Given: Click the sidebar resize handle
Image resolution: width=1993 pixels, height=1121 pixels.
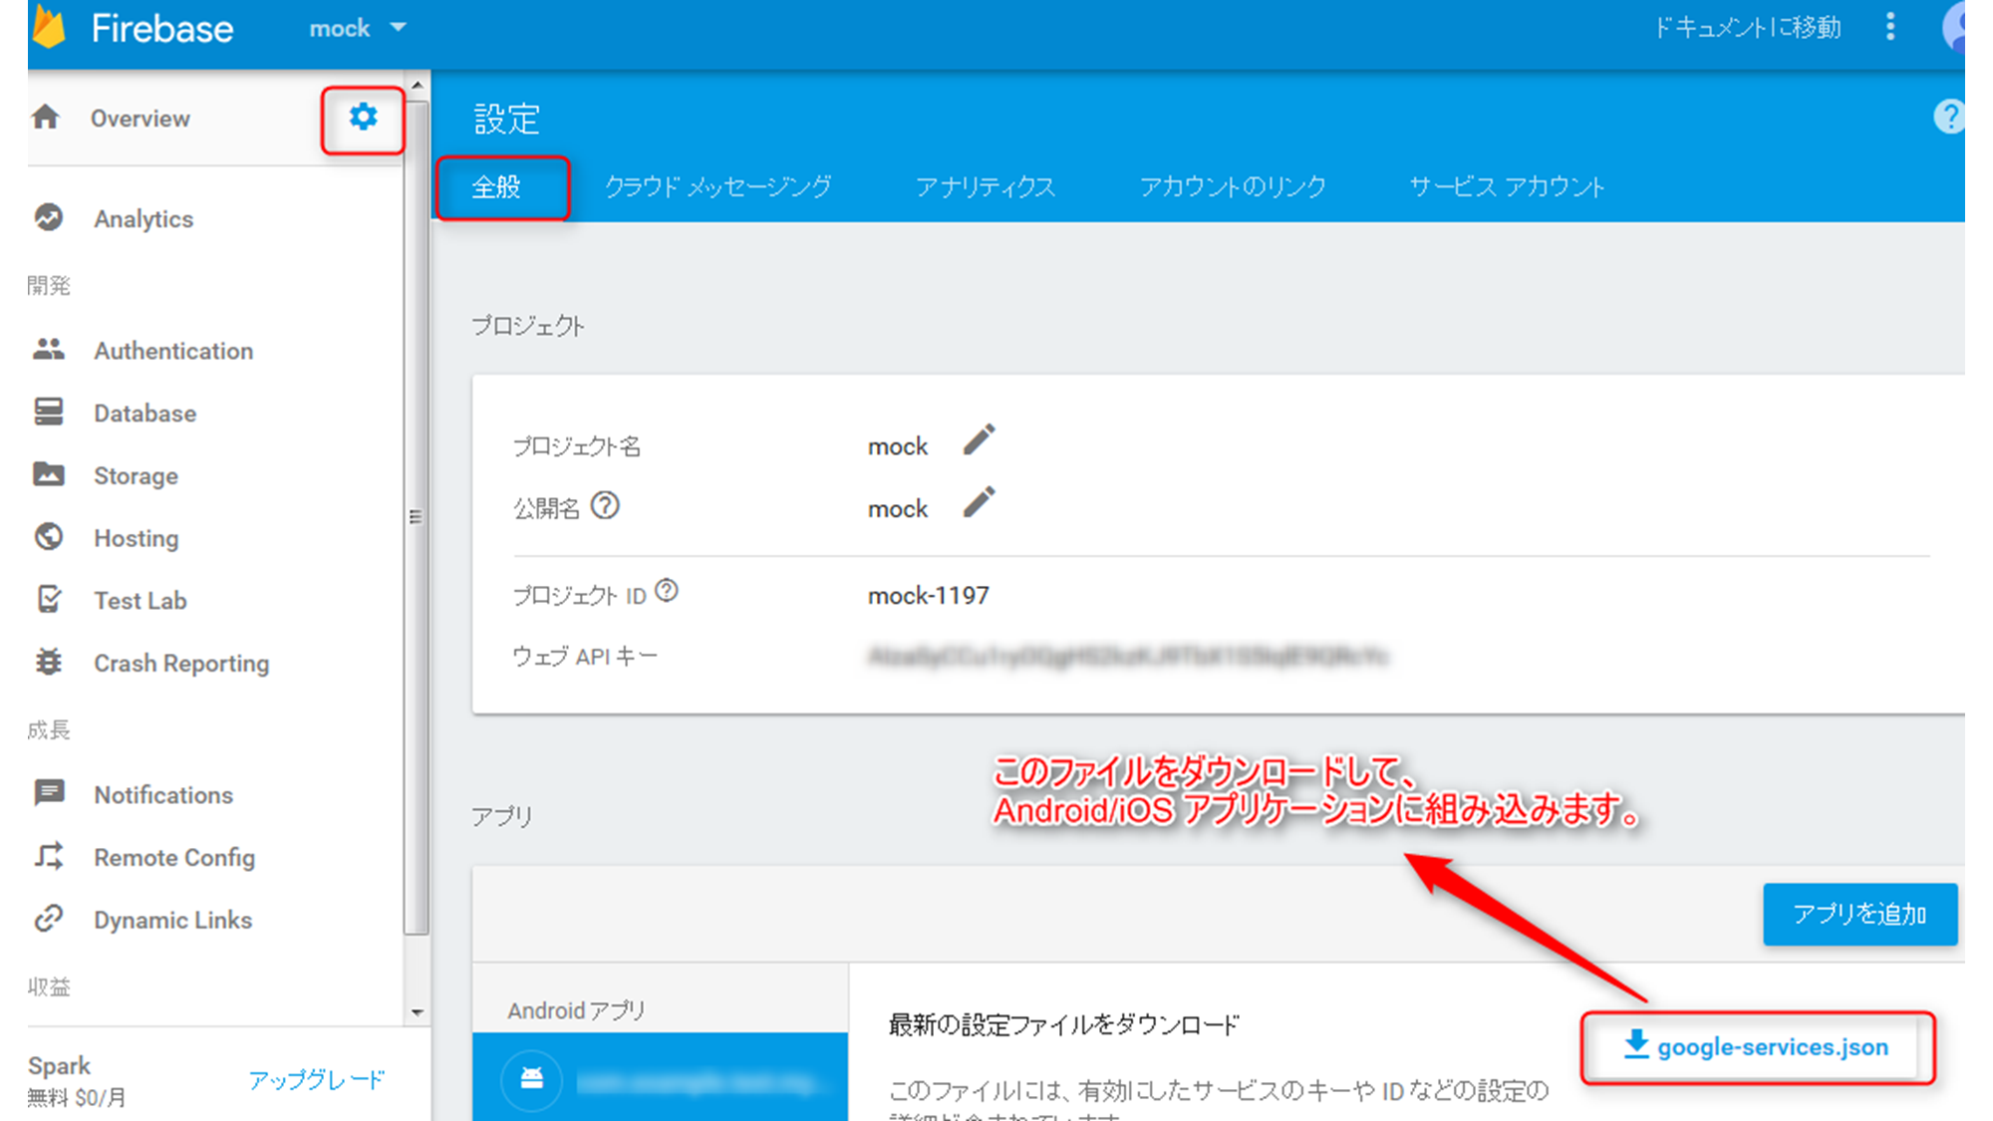Looking at the screenshot, I should tap(416, 517).
